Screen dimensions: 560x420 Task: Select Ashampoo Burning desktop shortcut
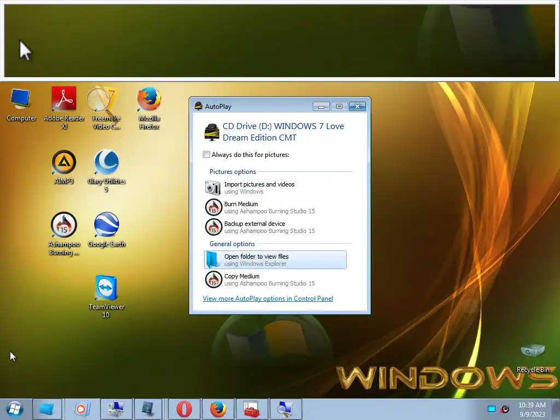coord(63,234)
